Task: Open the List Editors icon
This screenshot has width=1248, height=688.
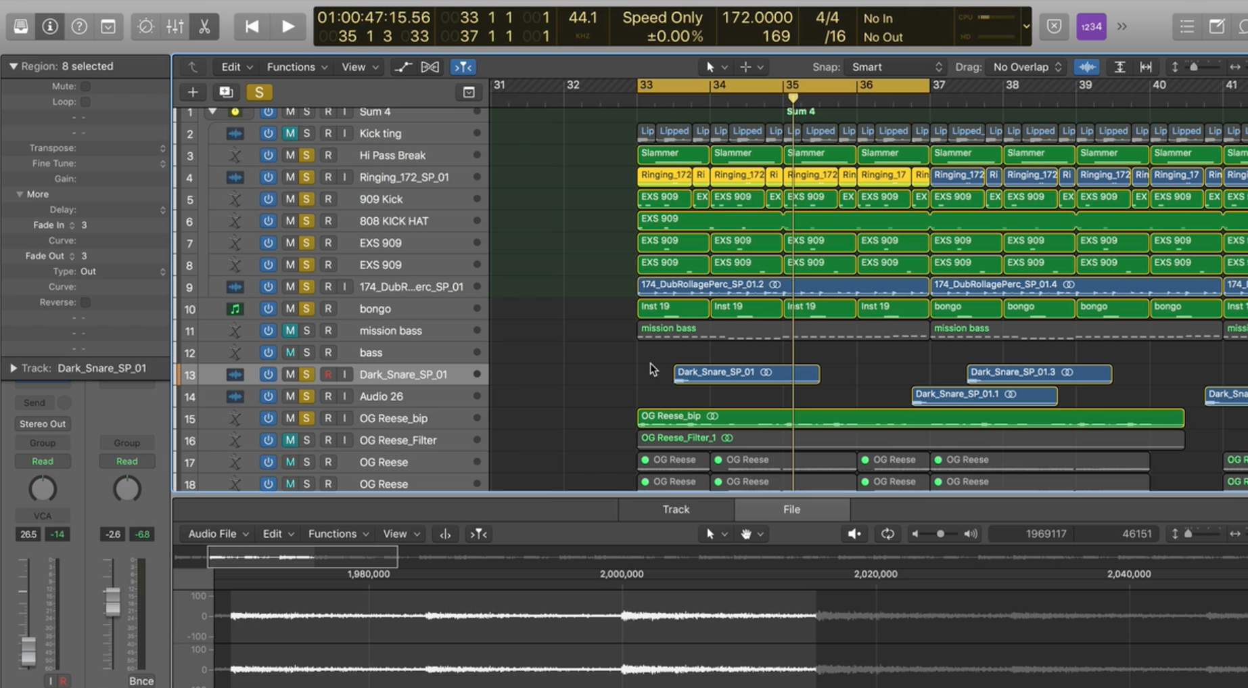Action: [x=1187, y=26]
